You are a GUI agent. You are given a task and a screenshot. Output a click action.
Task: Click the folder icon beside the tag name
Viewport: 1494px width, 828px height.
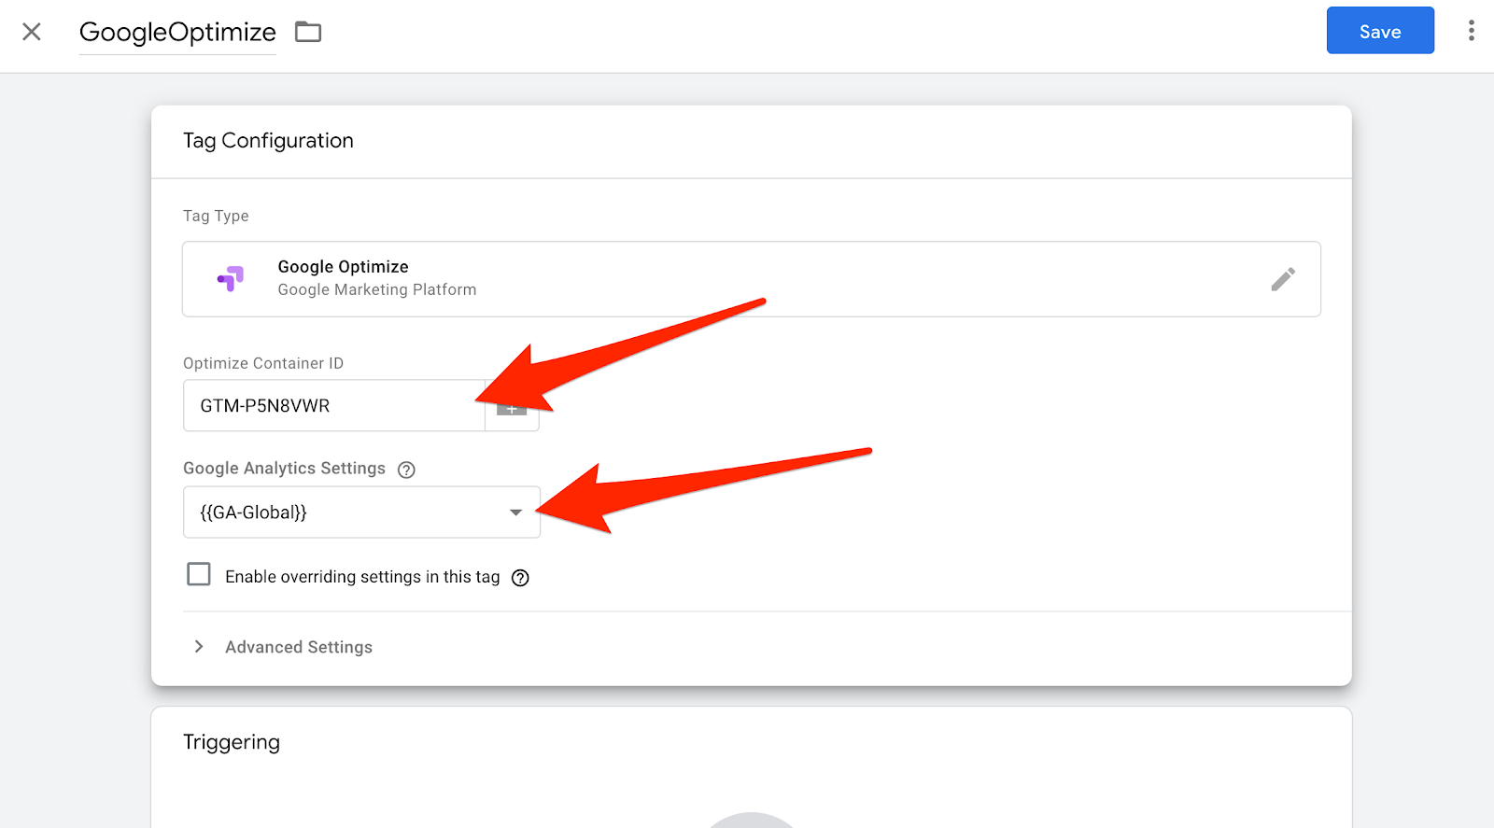click(x=308, y=32)
